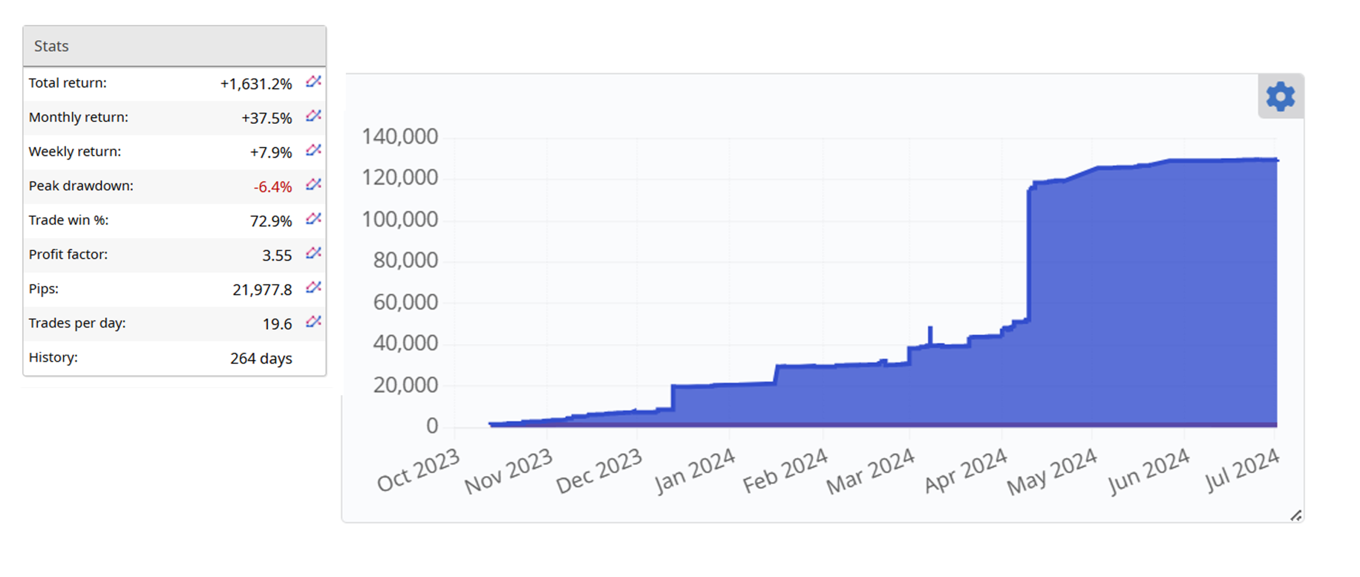Viewport: 1360px width, 577px height.
Task: Open chart icon beside Total return
Action: coord(313,81)
